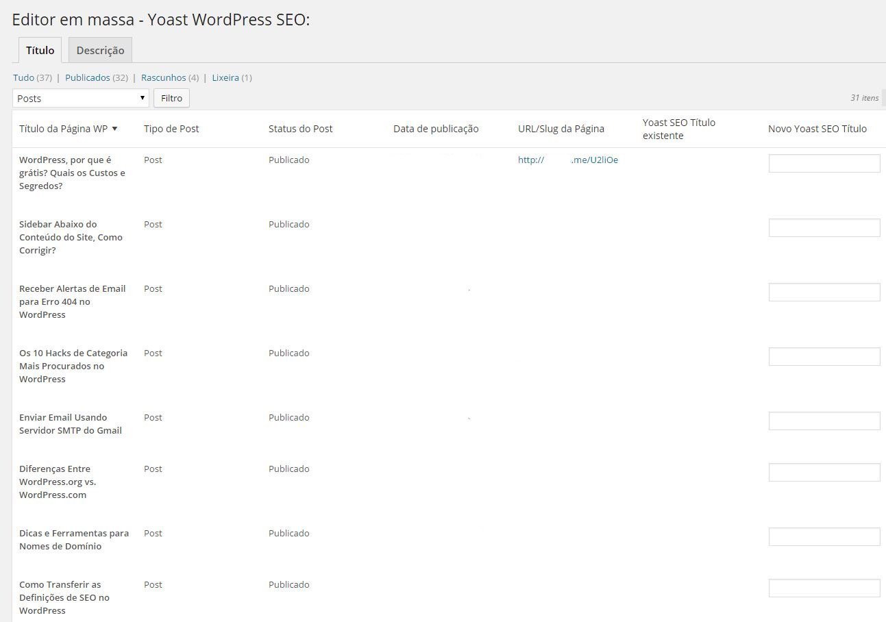The width and height of the screenshot is (886, 622).
Task: Open the Lixeira trash view
Action: pyautogui.click(x=225, y=77)
